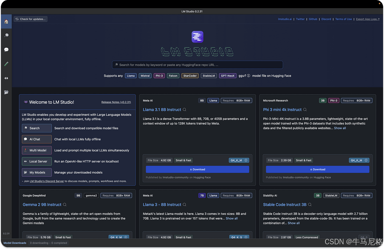This screenshot has height=249, width=384.
Task: Open Phi 3 mini 4k Instruct title
Action: pos(282,110)
